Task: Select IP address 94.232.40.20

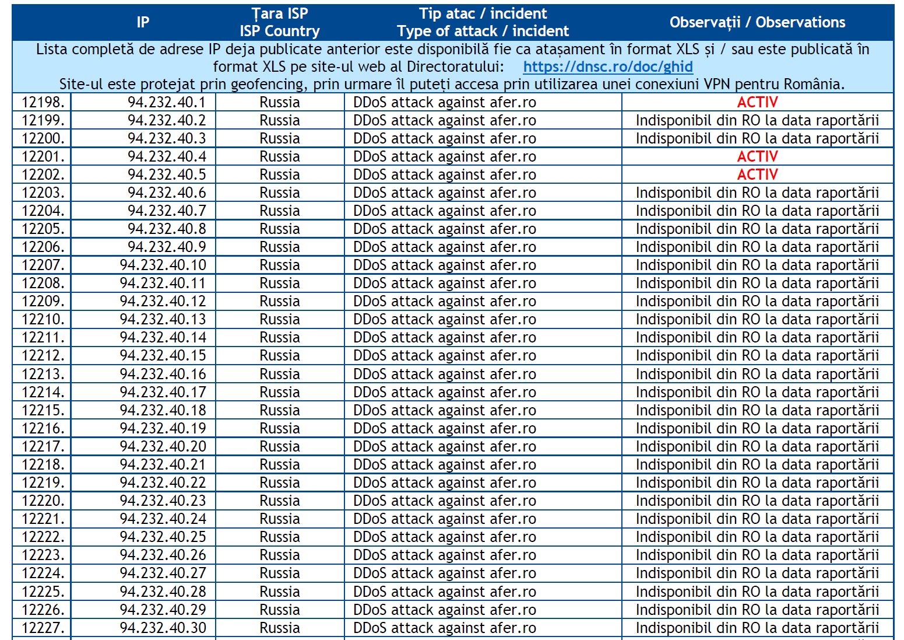Action: 163,446
